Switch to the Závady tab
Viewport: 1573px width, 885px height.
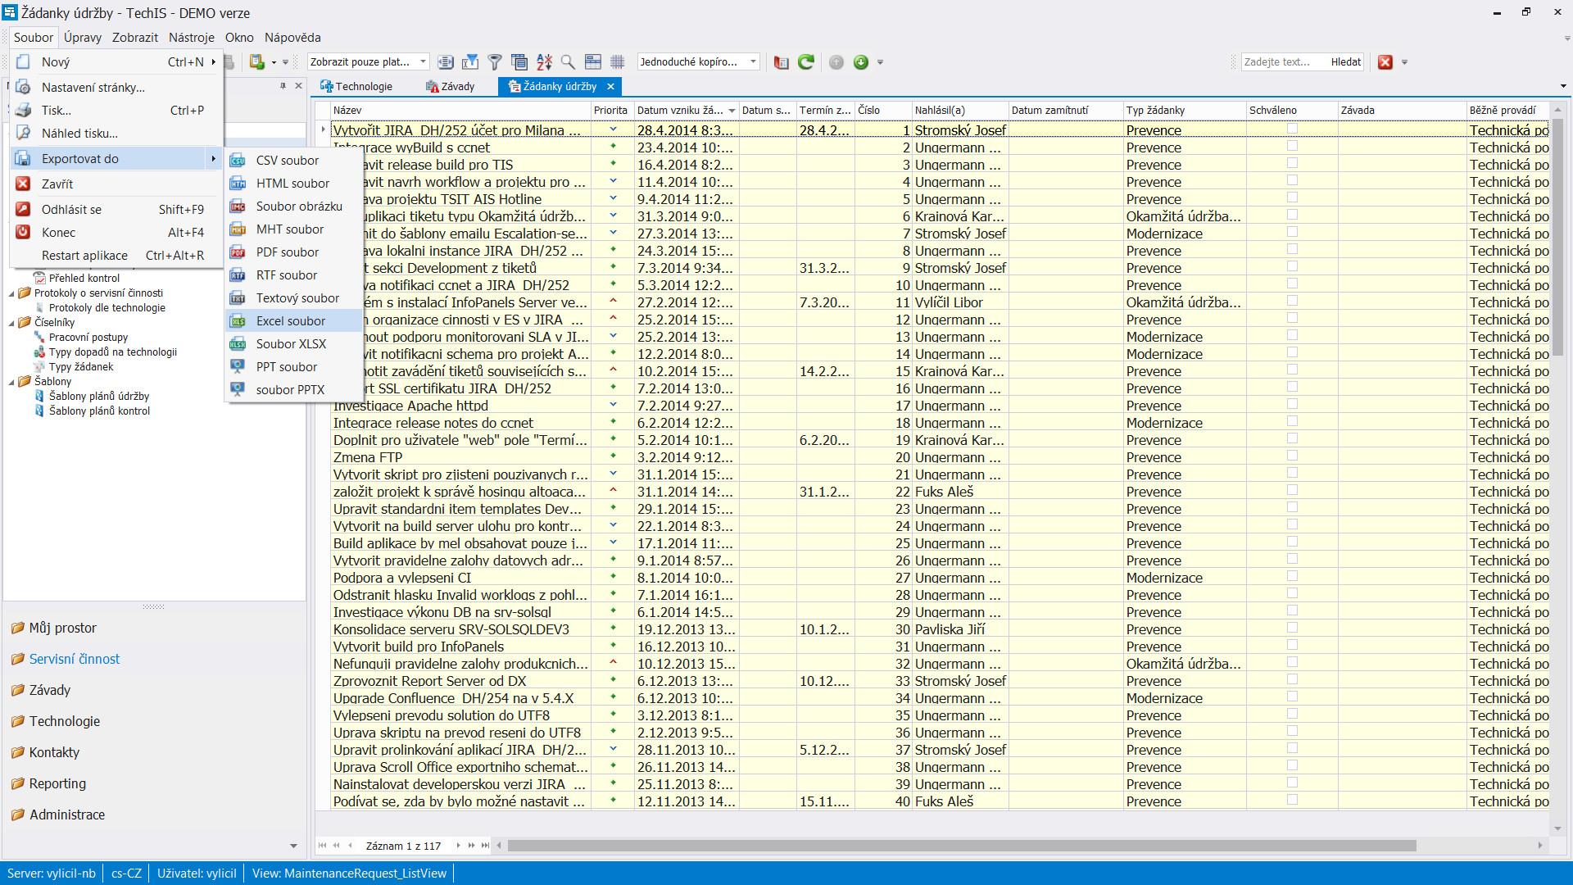[450, 86]
